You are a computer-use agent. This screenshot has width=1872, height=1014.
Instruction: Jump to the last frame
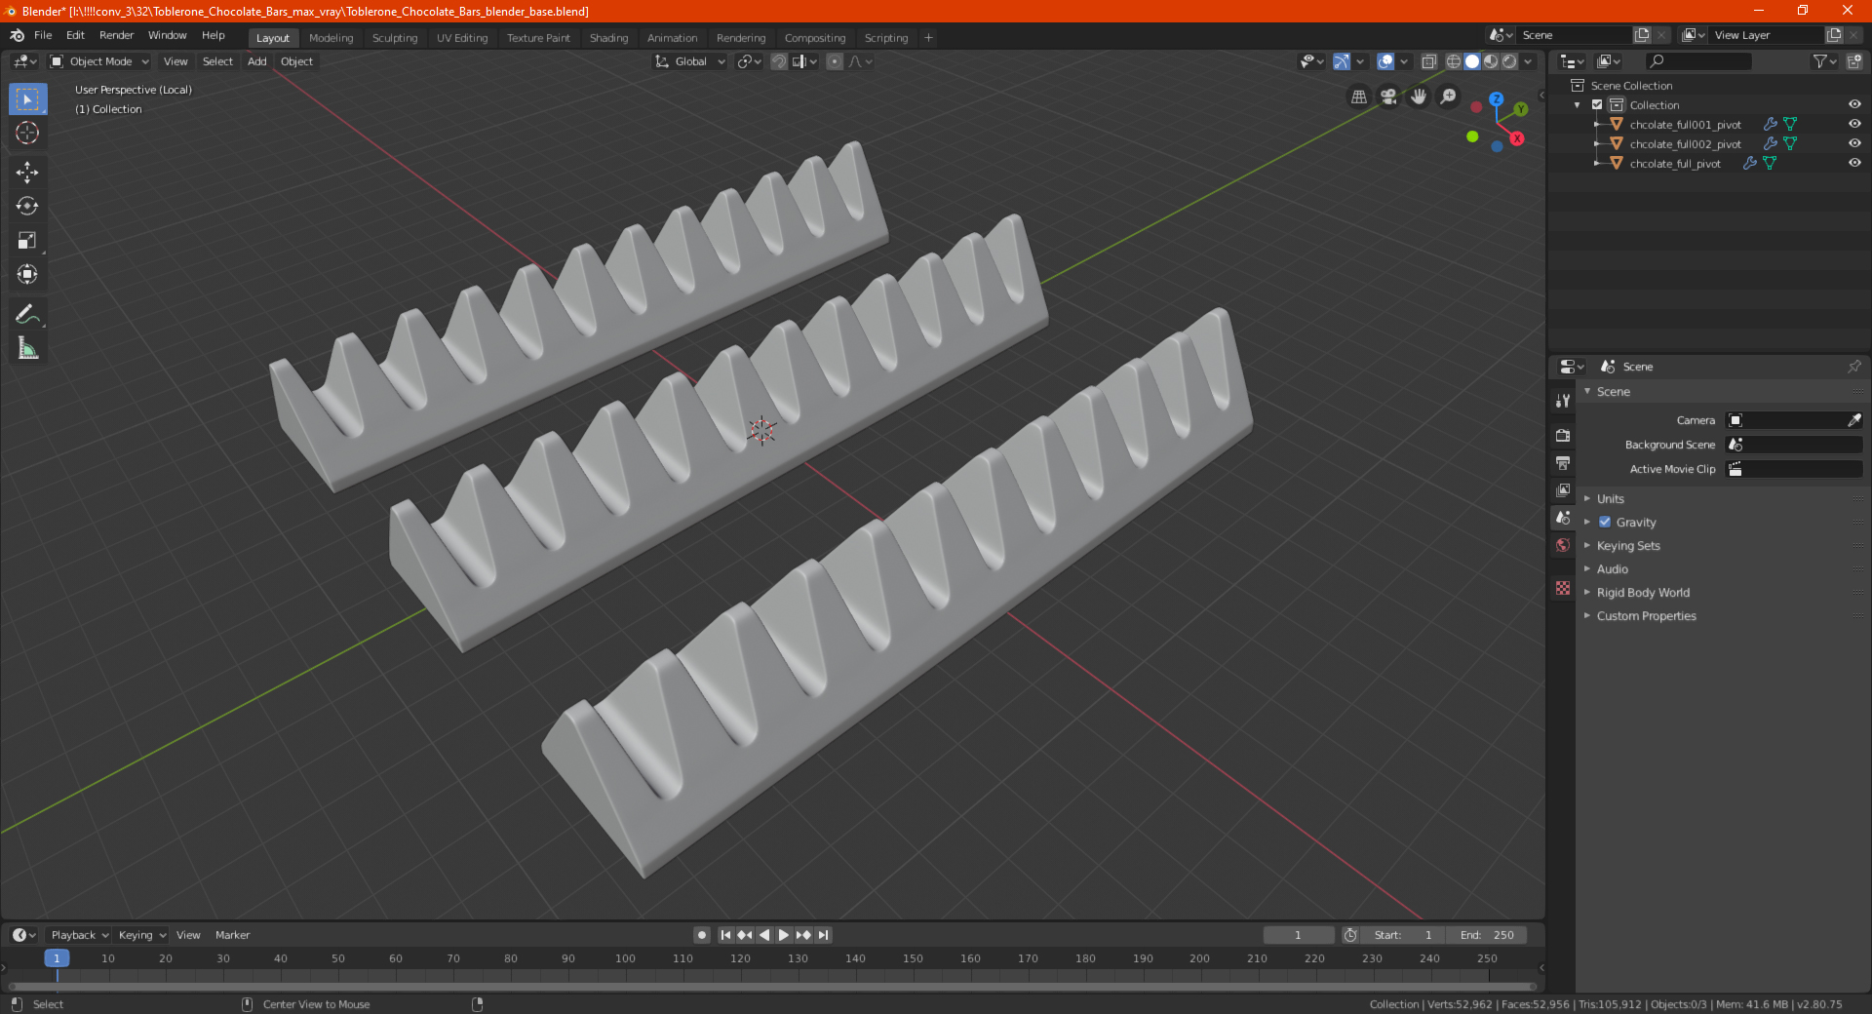click(x=823, y=935)
